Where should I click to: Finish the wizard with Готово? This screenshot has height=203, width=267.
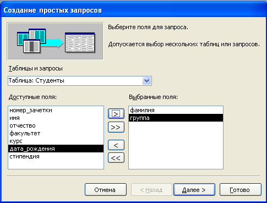pyautogui.click(x=241, y=190)
